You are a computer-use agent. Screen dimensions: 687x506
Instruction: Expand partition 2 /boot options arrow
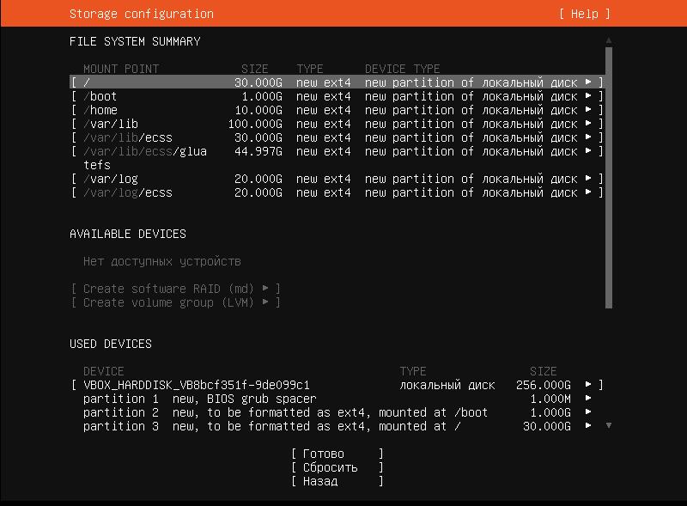(588, 412)
